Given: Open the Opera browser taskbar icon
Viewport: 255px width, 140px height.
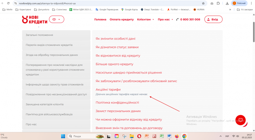Looking at the screenshot, I should 139,136.
